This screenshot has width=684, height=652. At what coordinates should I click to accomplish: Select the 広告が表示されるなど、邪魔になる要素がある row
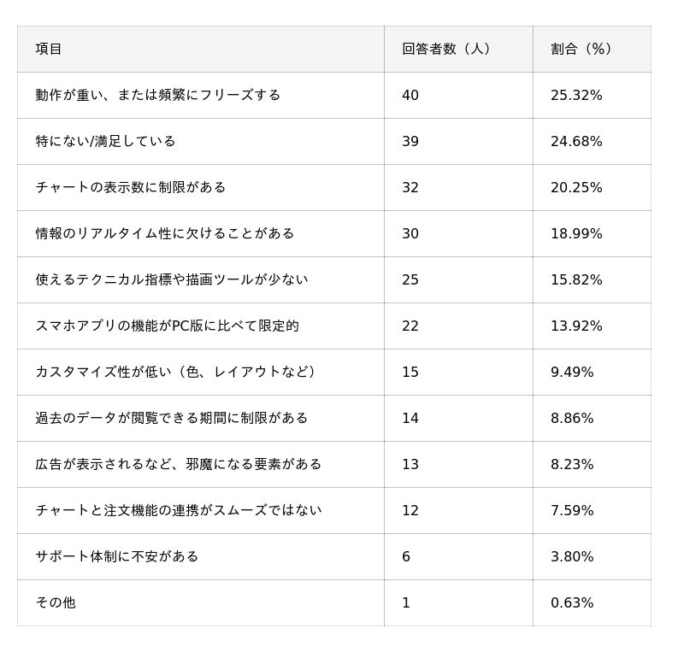point(179,464)
